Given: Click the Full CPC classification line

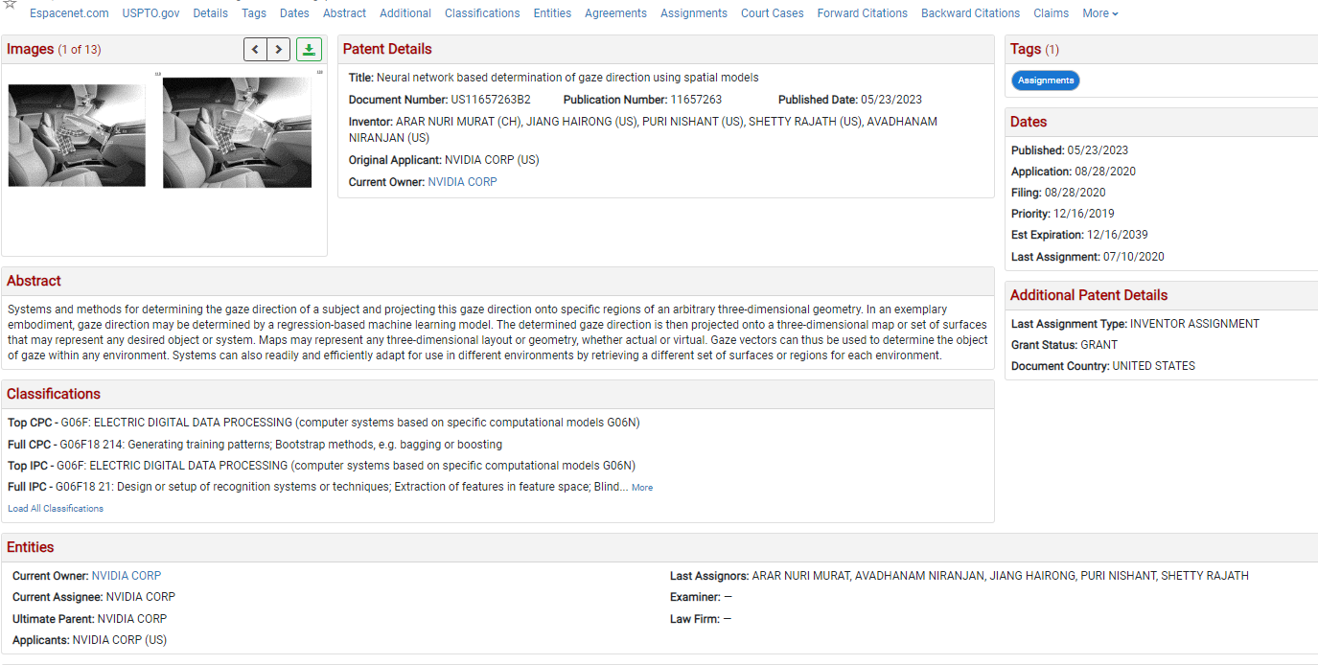Looking at the screenshot, I should 255,445.
